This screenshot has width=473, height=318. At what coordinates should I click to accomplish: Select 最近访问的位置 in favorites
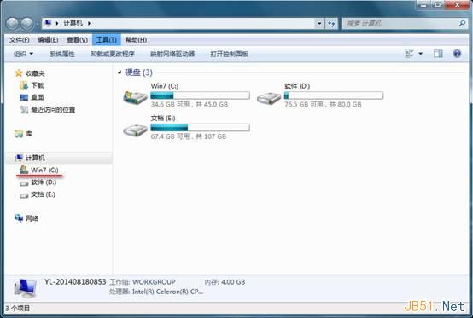click(53, 110)
